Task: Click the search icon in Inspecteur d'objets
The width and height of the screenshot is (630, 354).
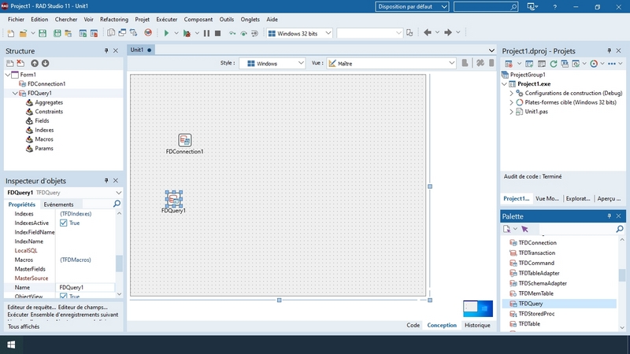Action: tap(117, 204)
